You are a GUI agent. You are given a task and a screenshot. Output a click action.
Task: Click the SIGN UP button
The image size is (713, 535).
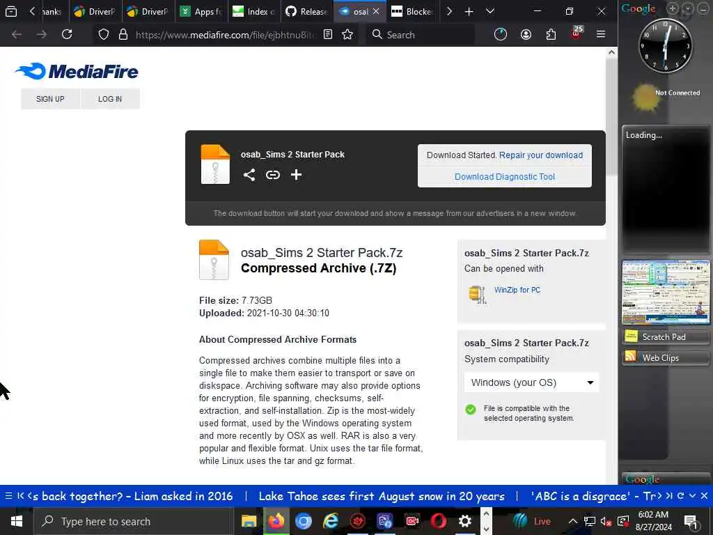(50, 99)
